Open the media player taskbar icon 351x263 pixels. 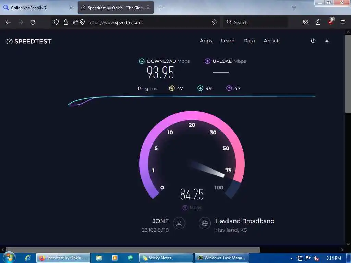[x=115, y=258]
